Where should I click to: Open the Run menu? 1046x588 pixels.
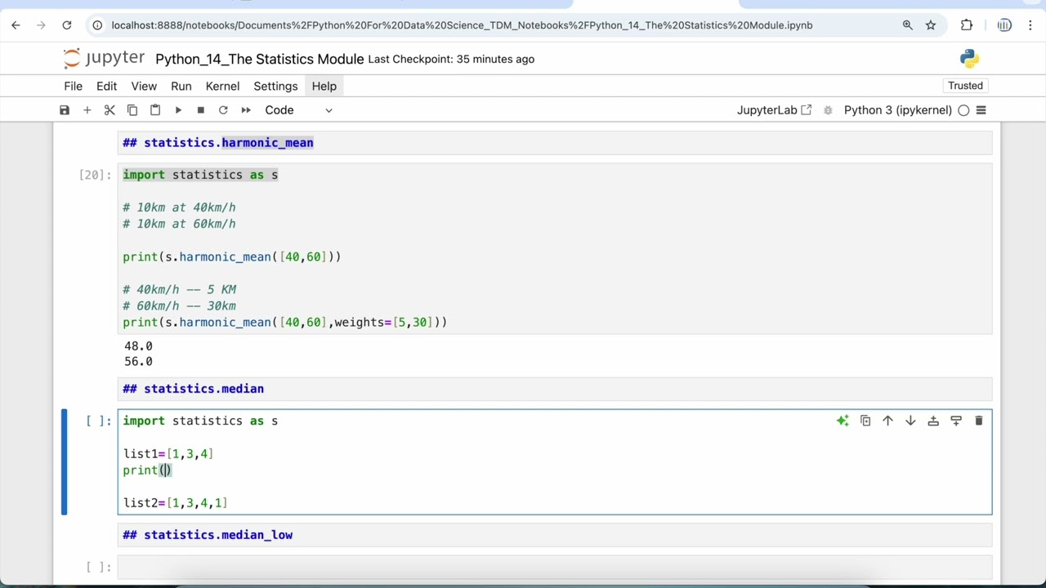click(x=181, y=86)
